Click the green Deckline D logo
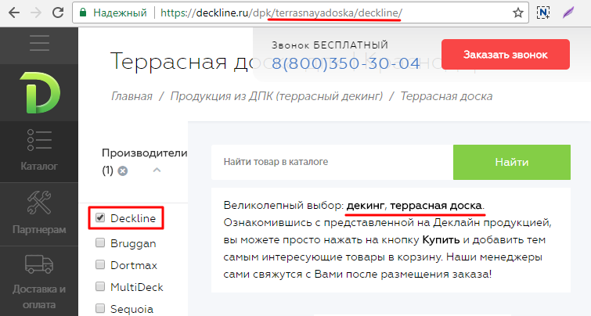 click(40, 92)
